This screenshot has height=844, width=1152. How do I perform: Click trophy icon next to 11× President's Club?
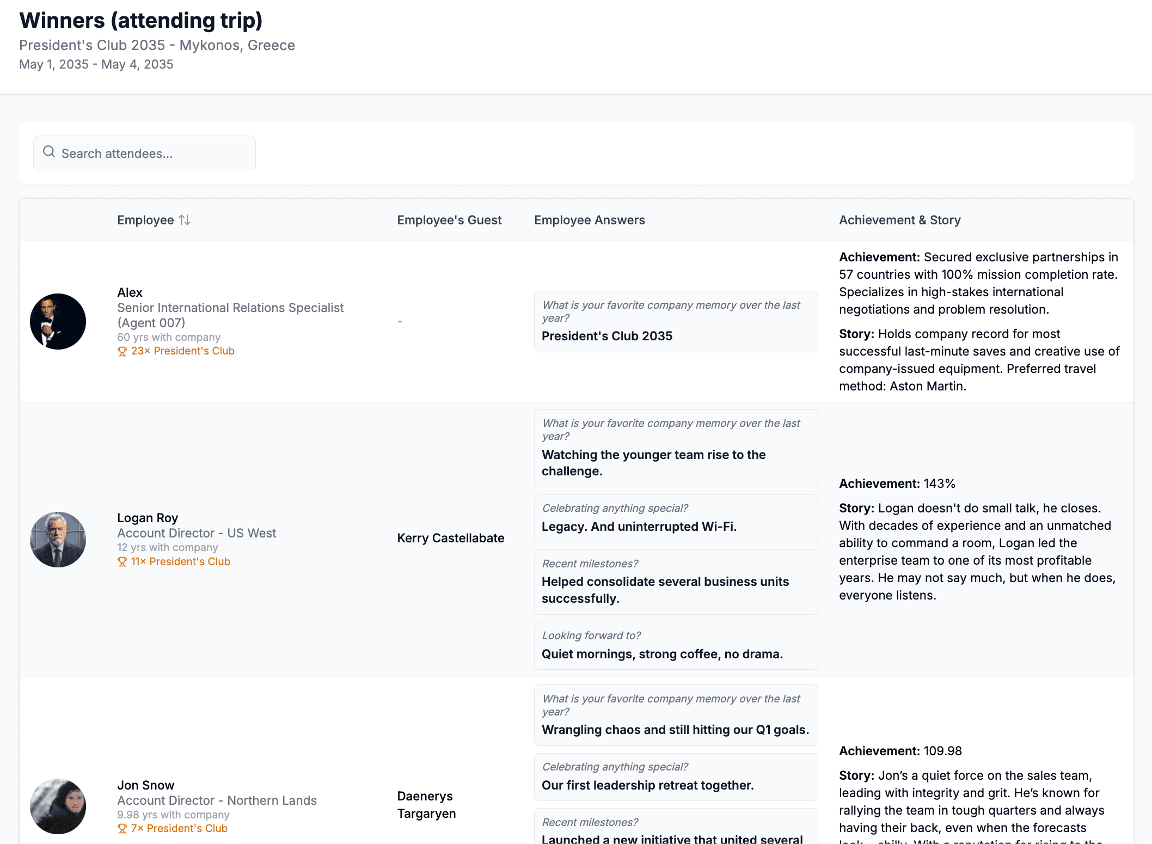click(x=122, y=562)
